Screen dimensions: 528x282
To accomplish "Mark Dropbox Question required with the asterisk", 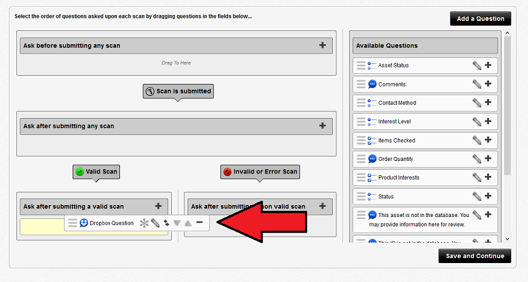I will tap(144, 223).
